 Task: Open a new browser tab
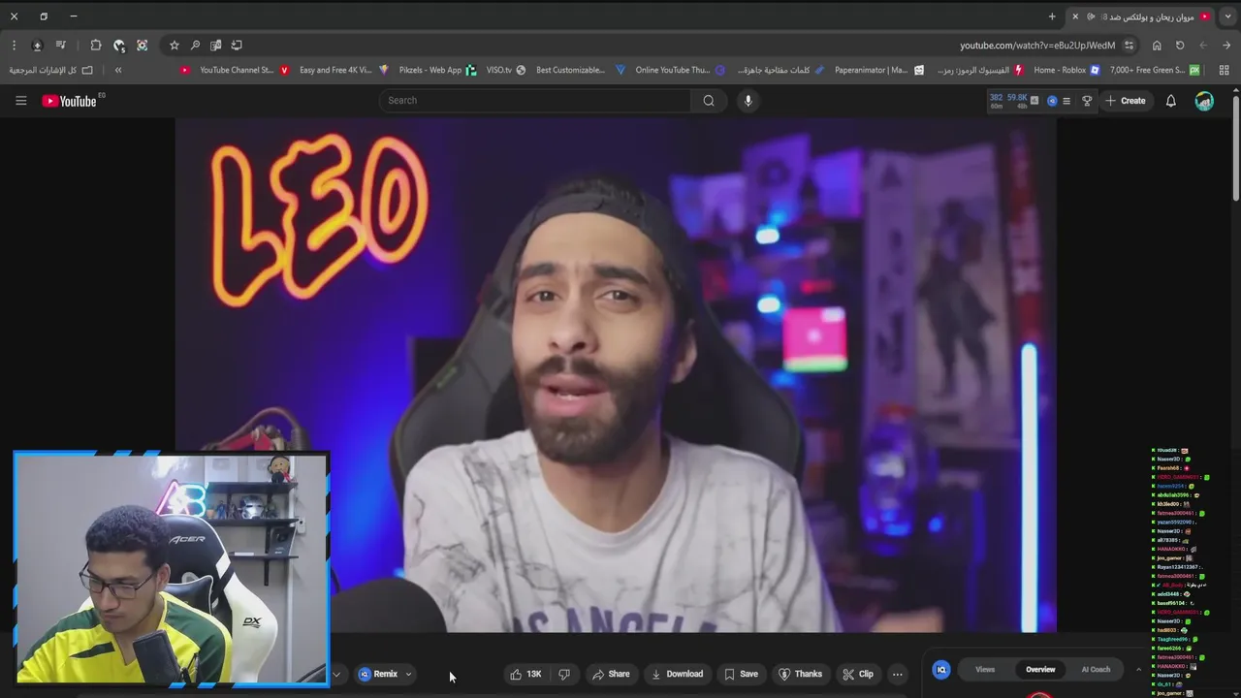pos(1052,16)
